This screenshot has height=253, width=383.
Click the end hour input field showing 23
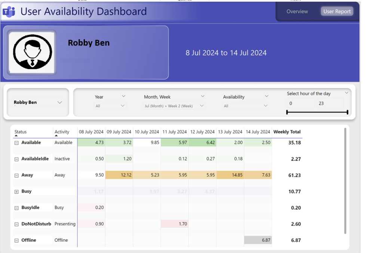coord(330,104)
